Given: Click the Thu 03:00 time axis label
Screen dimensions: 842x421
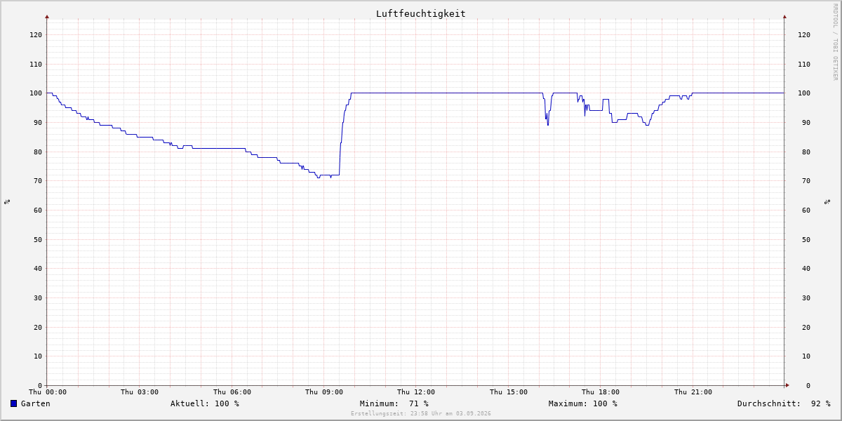Looking at the screenshot, I should click(x=140, y=392).
